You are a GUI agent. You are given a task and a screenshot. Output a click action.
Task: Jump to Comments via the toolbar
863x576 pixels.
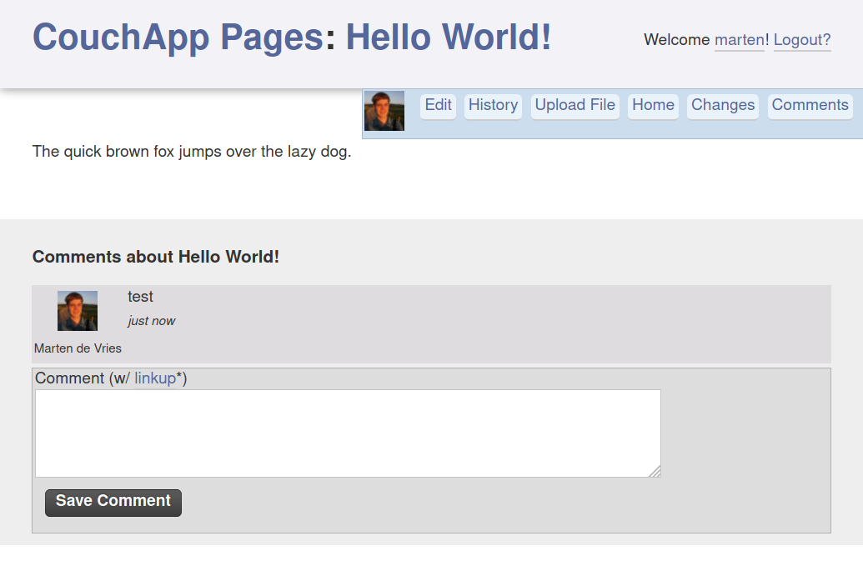click(810, 105)
